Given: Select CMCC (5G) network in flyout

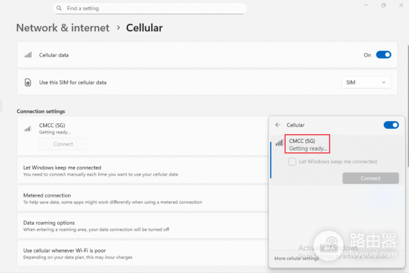Looking at the screenshot, I should pos(308,144).
